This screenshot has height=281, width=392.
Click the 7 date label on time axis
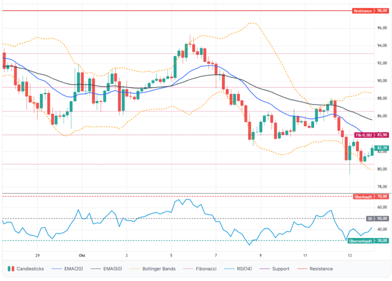click(216, 256)
